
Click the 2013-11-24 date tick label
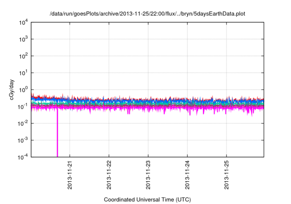point(187,175)
